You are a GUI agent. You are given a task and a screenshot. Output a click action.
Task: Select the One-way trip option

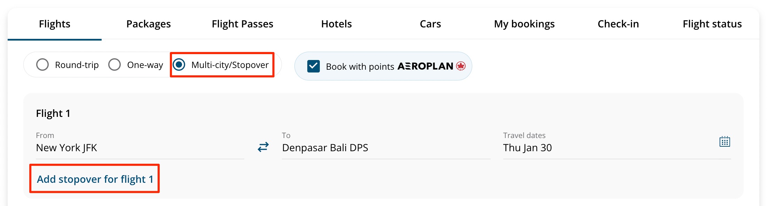114,65
